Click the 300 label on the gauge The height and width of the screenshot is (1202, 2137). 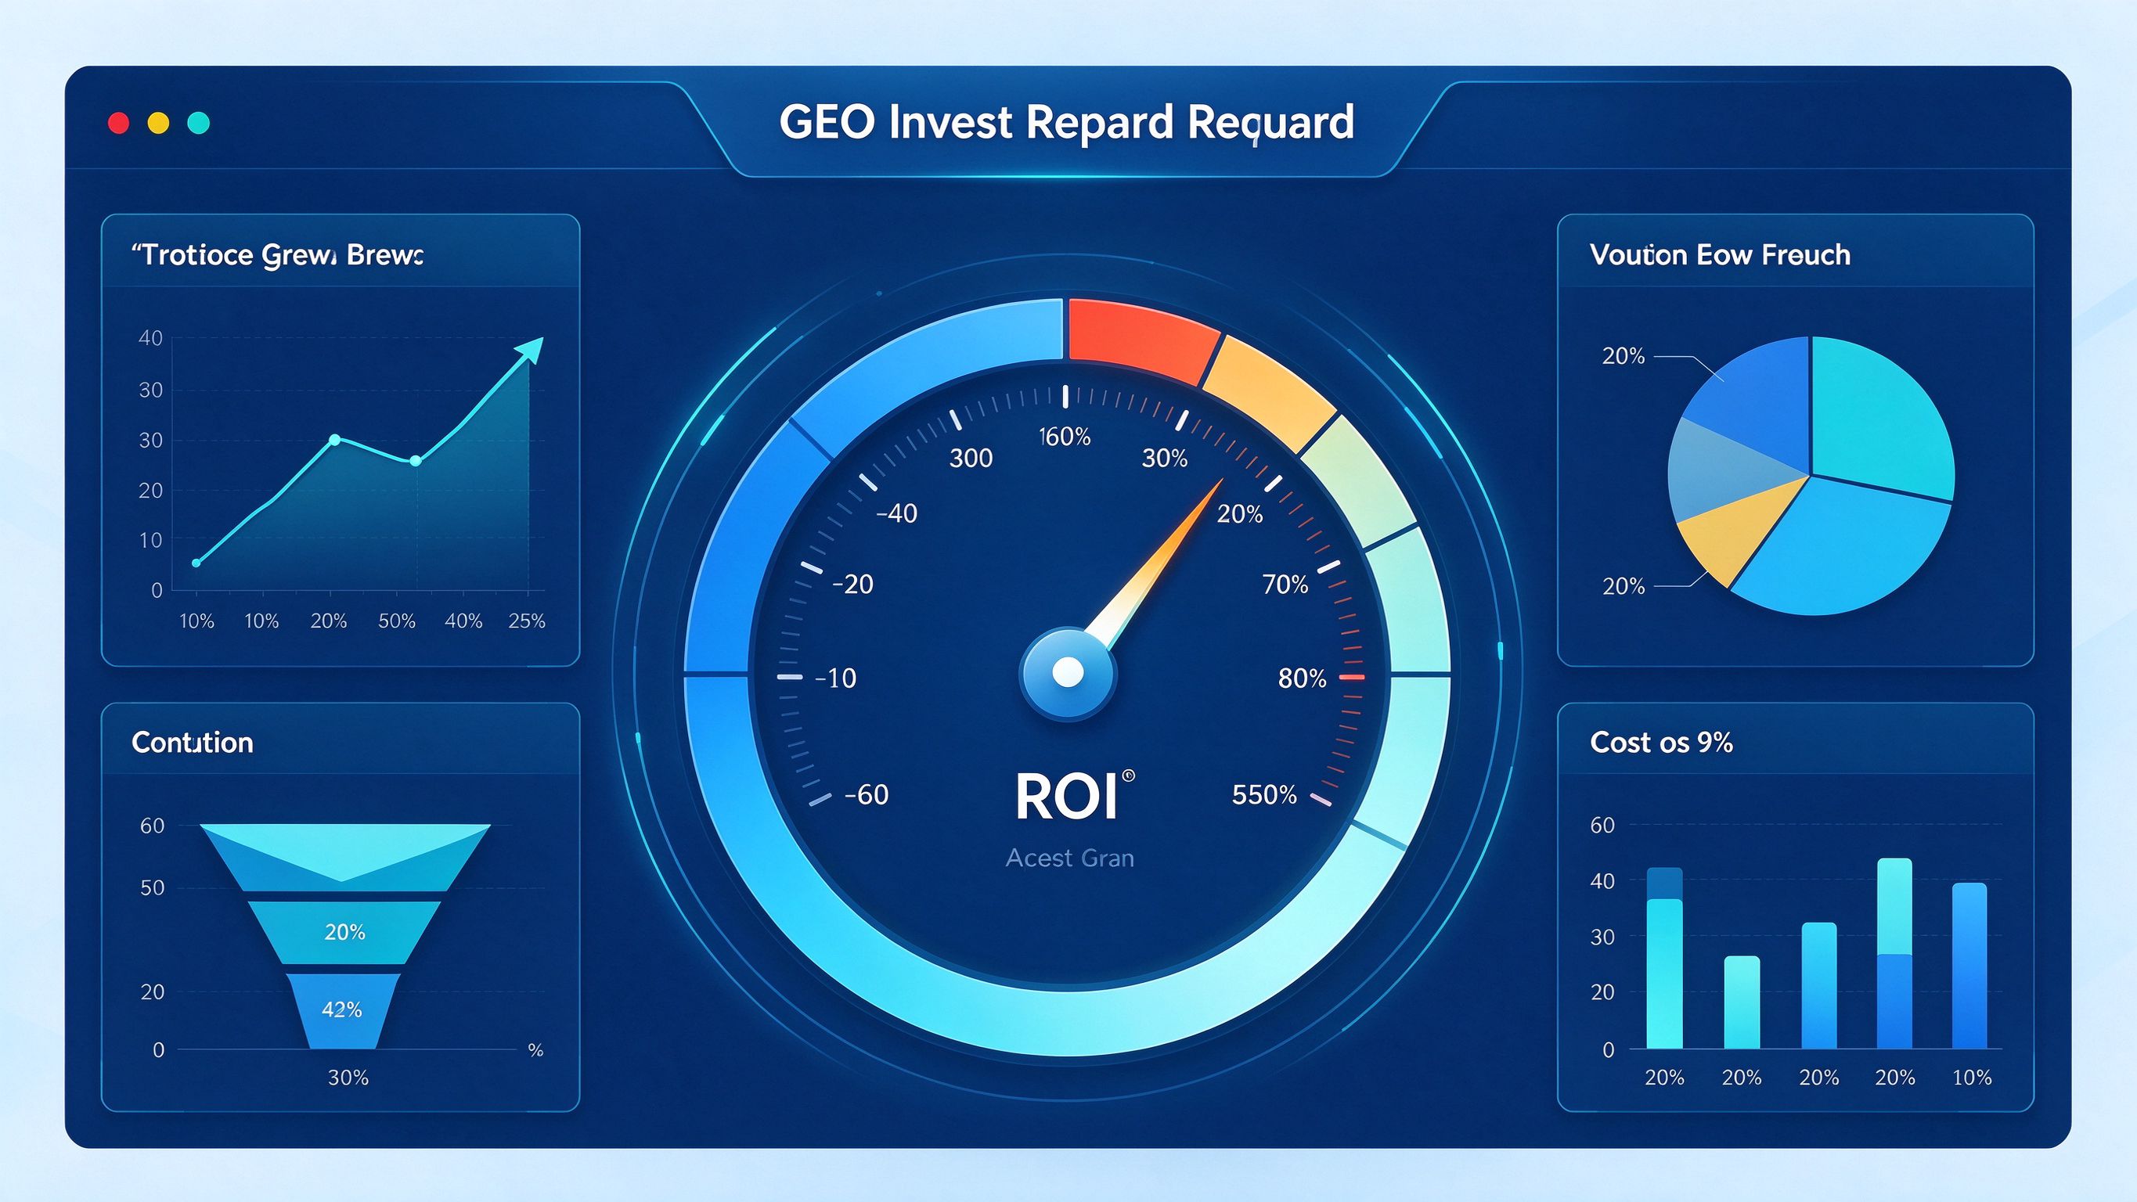[x=971, y=458]
